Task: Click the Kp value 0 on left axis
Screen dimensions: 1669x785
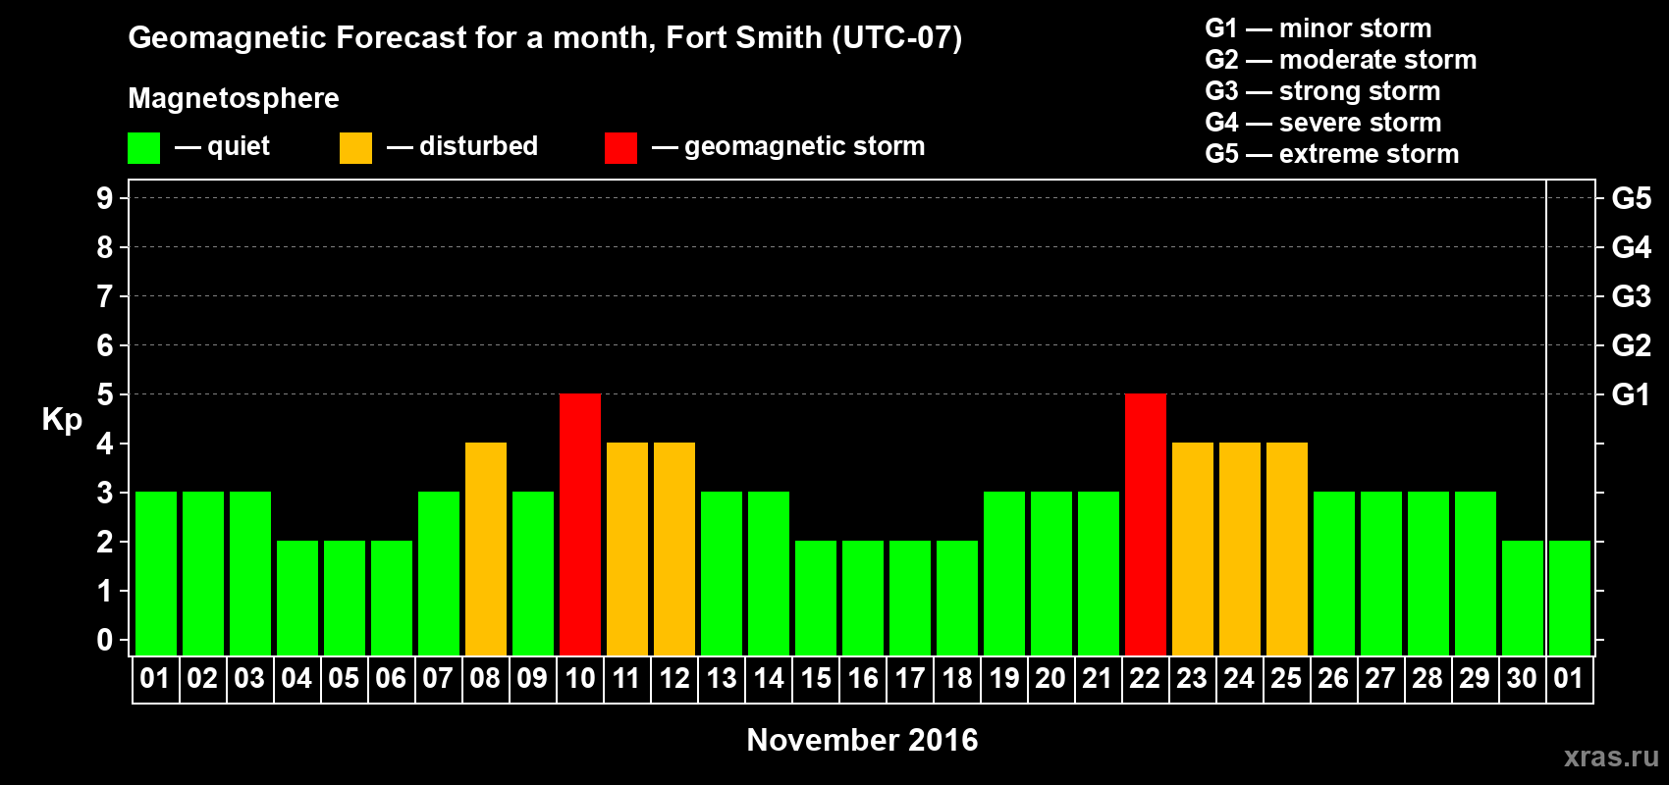Action: tap(105, 640)
